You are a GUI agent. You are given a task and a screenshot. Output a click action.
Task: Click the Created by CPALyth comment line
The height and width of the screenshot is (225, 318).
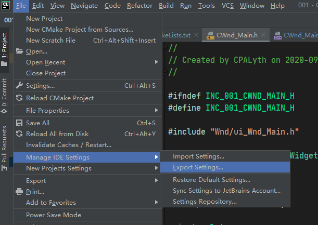(x=243, y=60)
